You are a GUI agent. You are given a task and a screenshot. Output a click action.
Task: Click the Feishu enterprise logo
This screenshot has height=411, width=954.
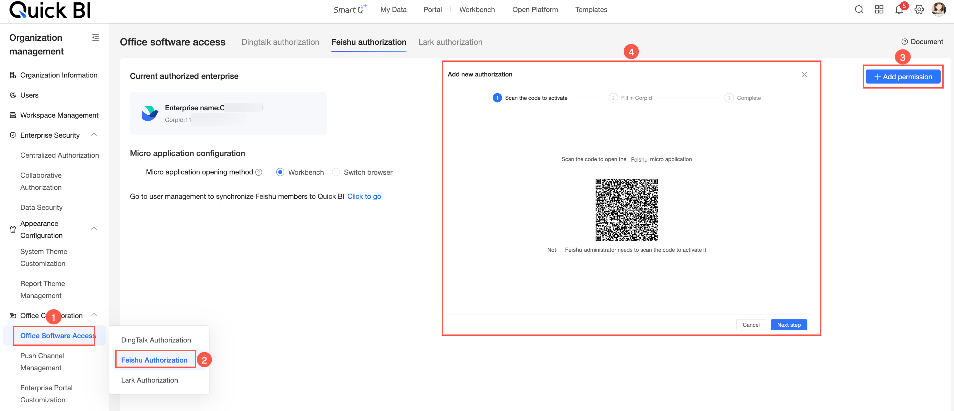pyautogui.click(x=150, y=113)
